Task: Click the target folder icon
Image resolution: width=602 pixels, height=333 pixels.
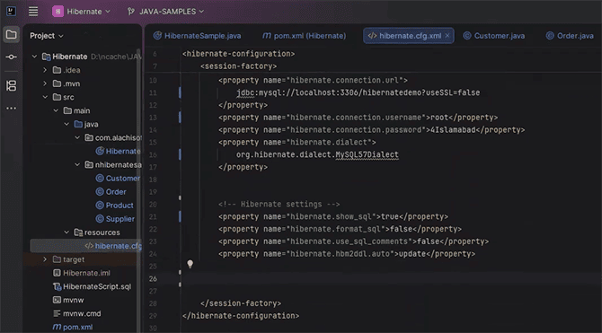Action: click(x=57, y=259)
